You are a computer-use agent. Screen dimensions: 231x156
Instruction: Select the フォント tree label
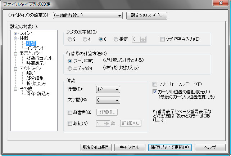(x=26, y=33)
